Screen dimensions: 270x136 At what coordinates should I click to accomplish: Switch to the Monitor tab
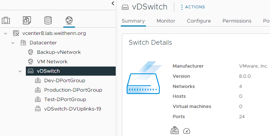[166, 21]
